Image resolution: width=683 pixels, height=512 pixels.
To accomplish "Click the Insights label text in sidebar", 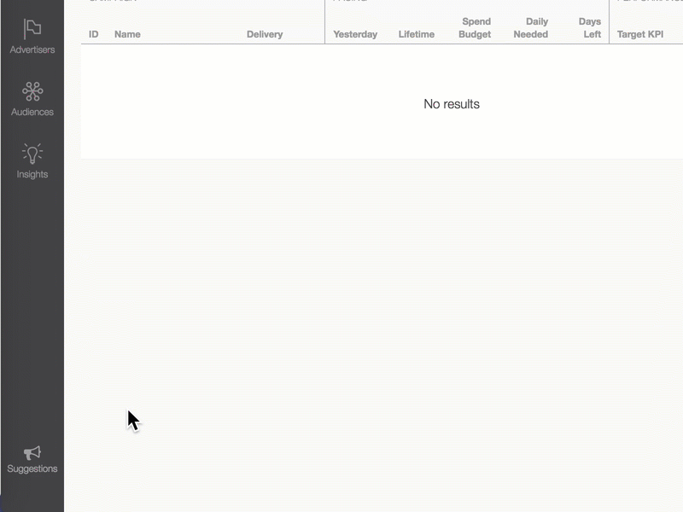I will click(32, 174).
